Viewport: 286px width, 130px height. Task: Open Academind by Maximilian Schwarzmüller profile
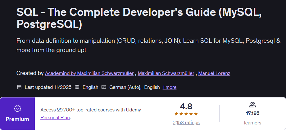point(89,73)
